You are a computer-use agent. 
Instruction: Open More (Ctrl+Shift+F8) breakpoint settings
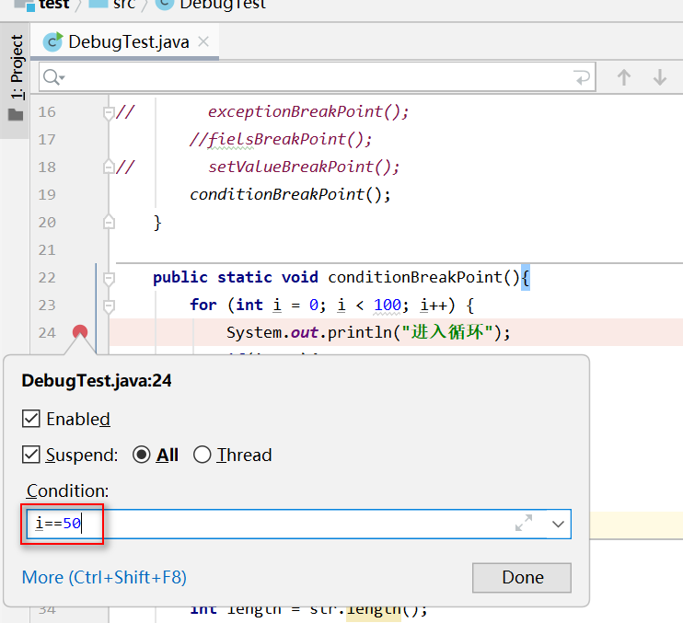[x=104, y=577]
